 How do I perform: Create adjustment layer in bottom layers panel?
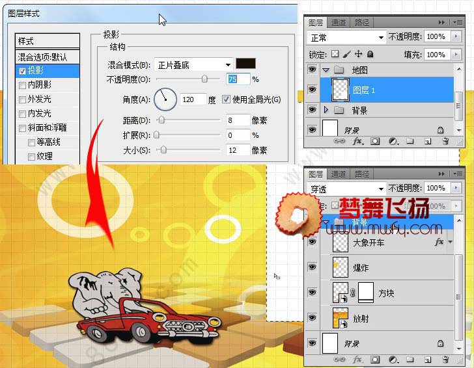393,360
